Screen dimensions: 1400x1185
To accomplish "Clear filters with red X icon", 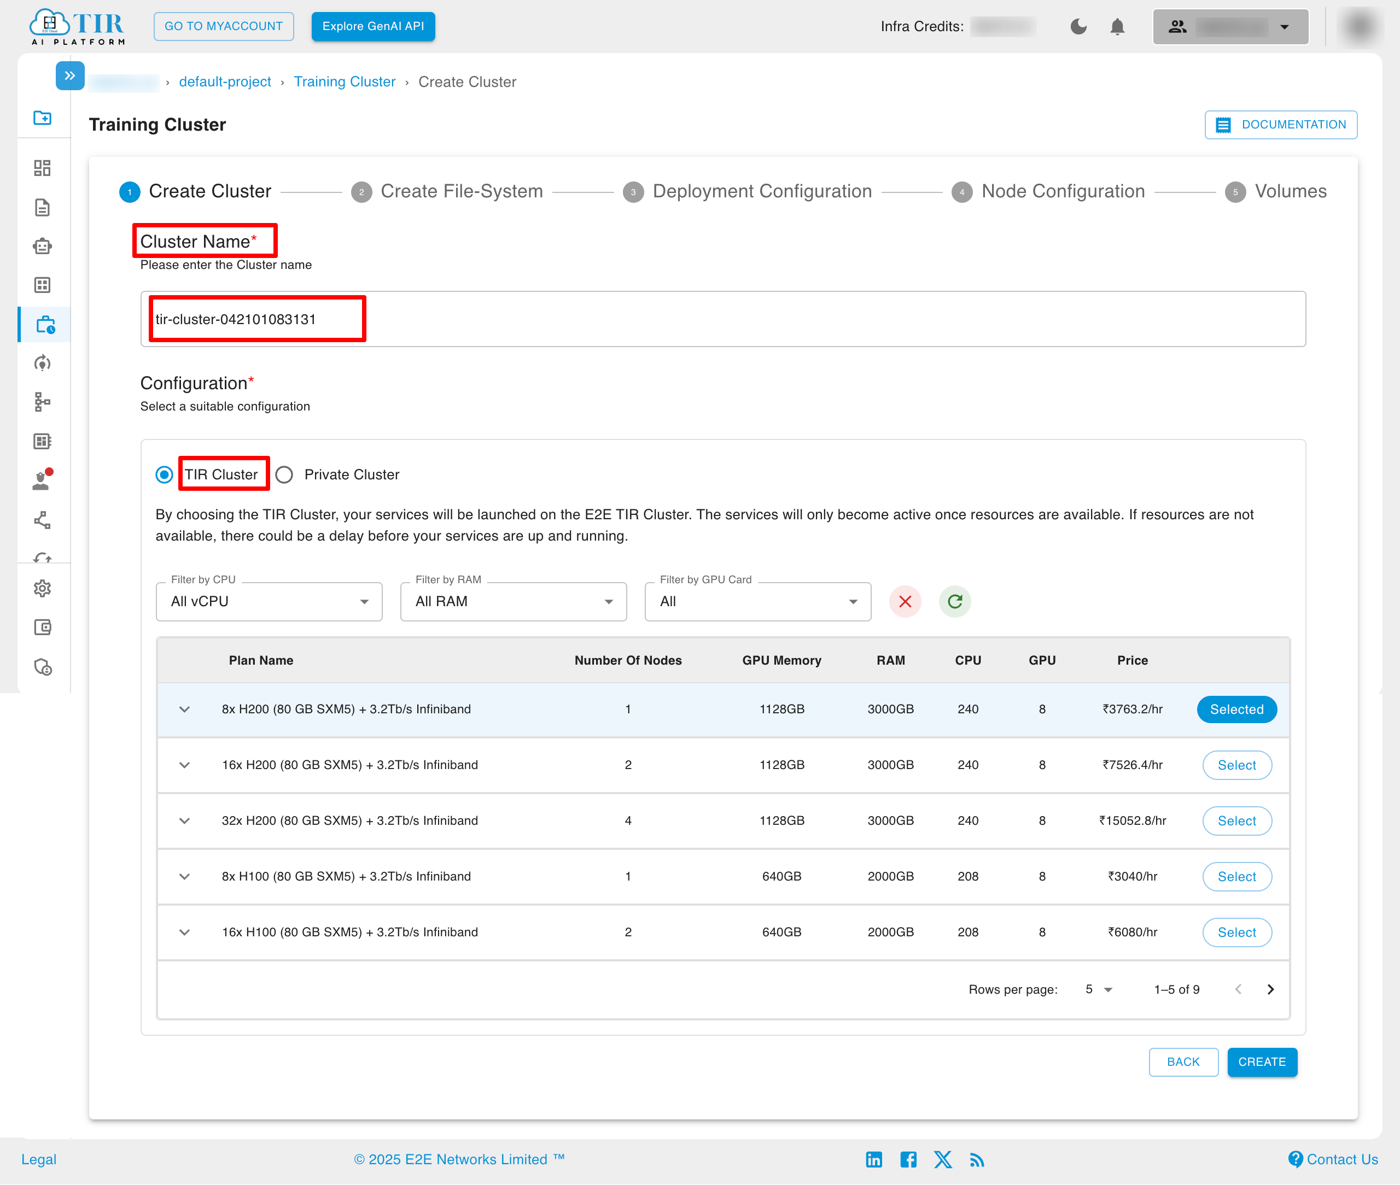I will [905, 601].
